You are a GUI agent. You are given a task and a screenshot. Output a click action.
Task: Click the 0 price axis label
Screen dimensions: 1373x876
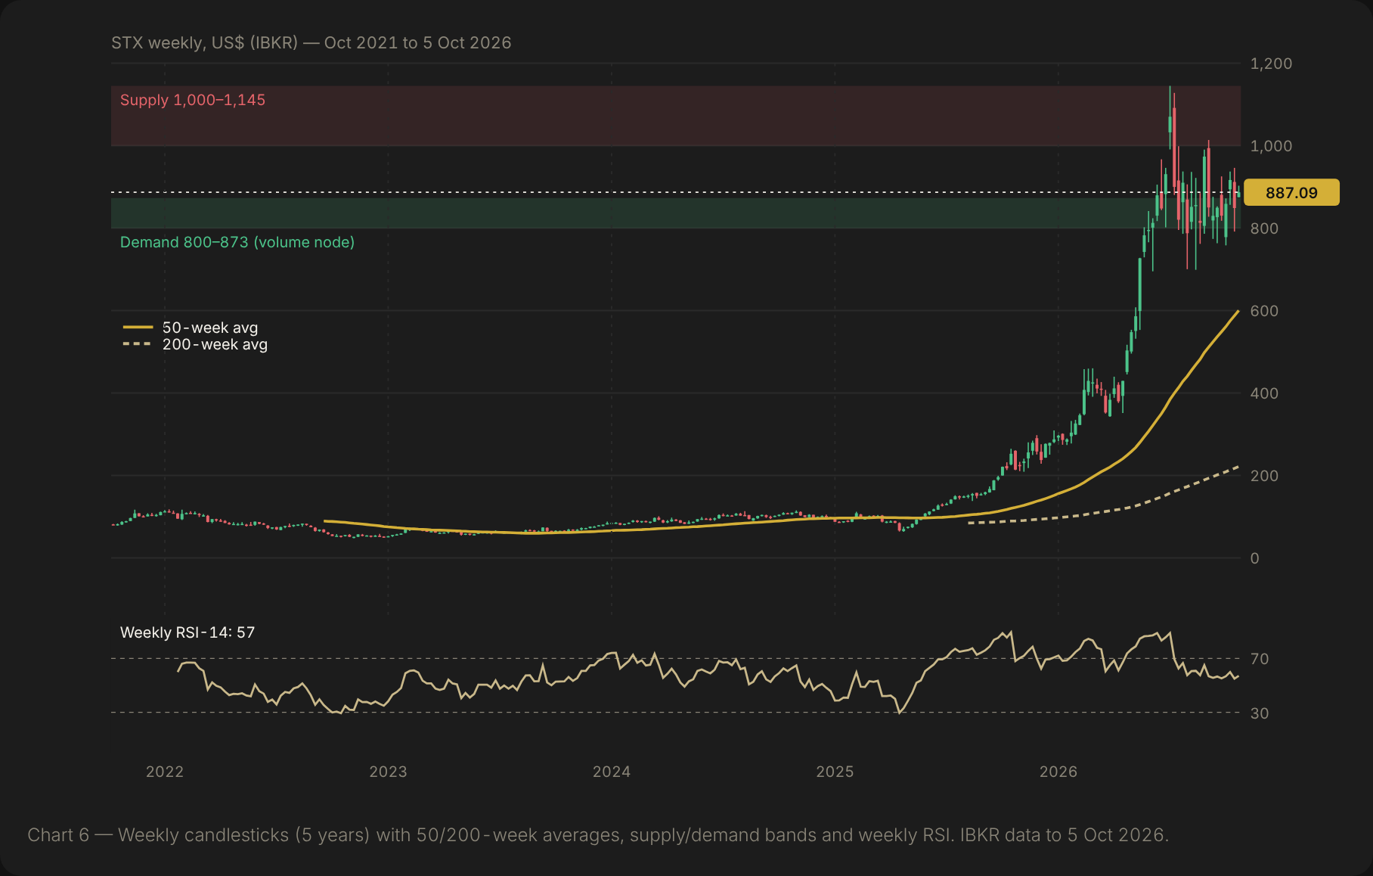[1255, 558]
